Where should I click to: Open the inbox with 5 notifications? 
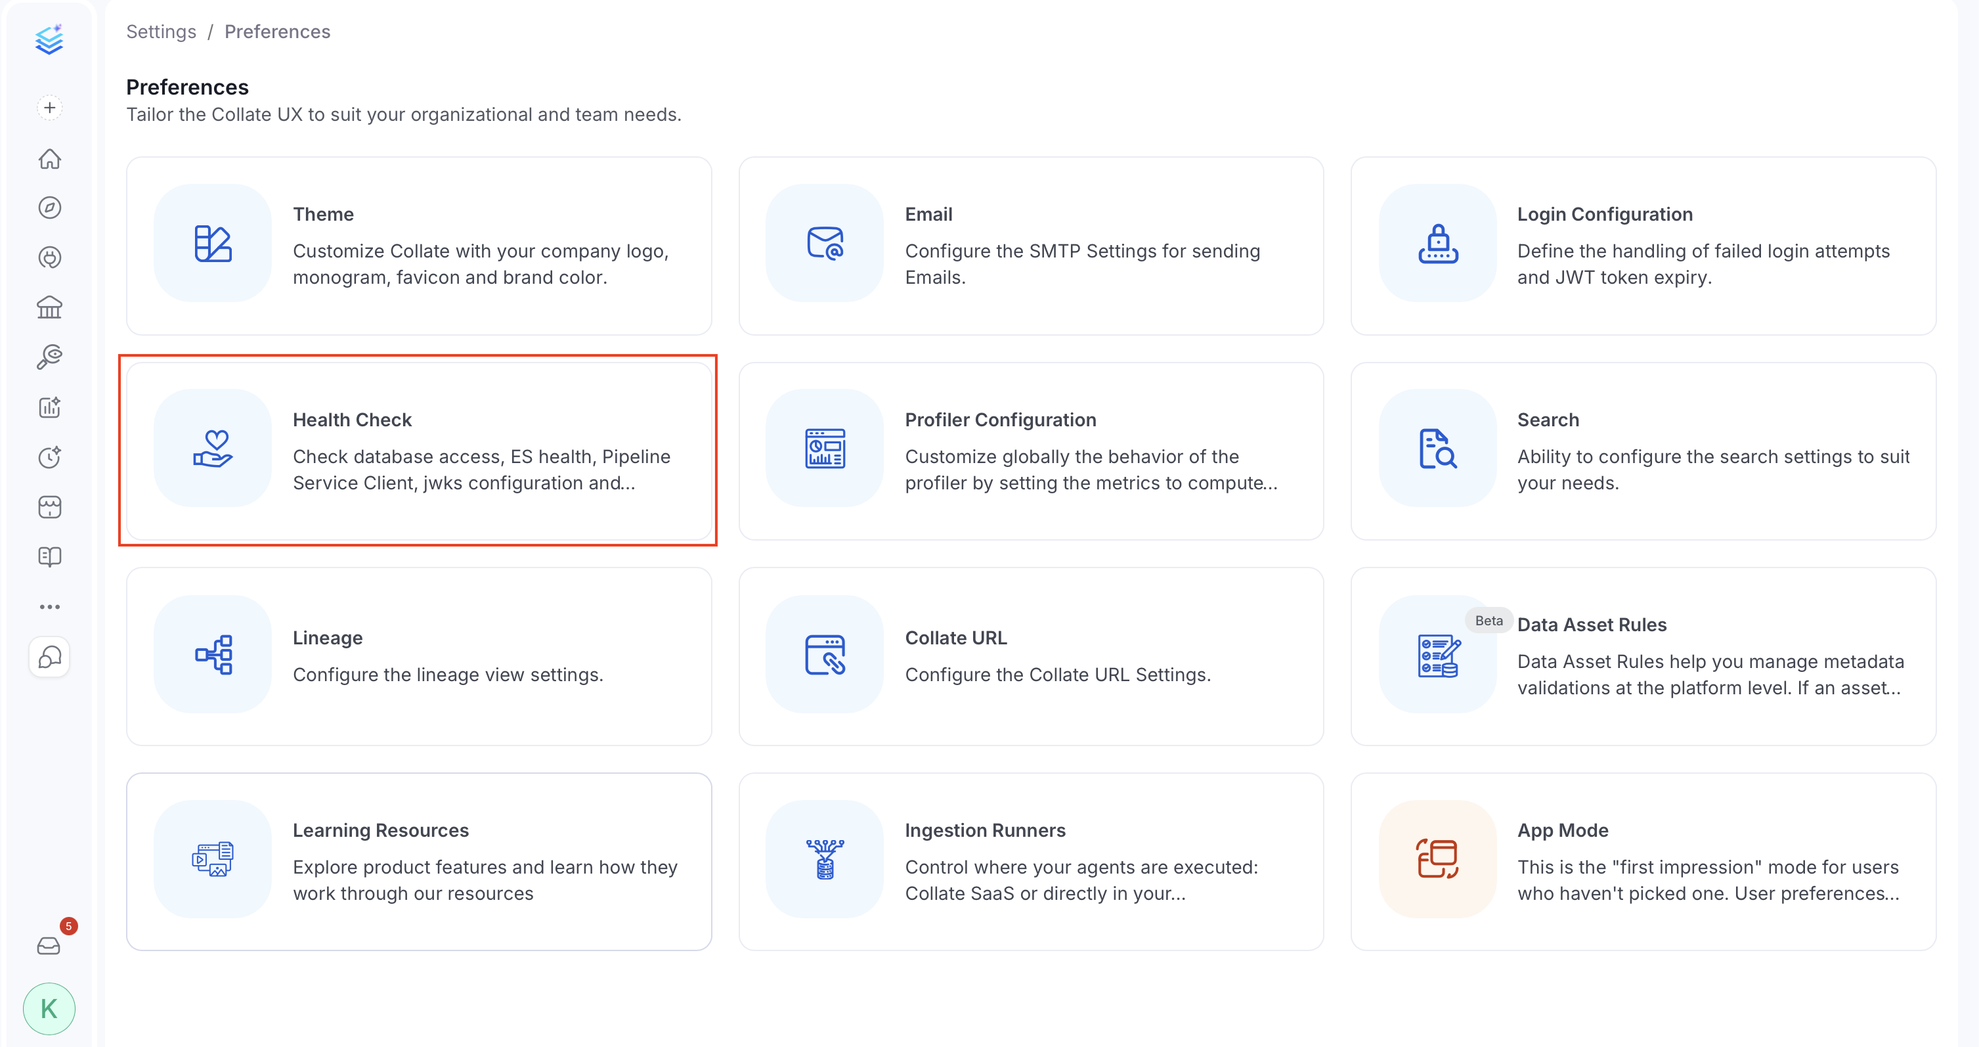tap(49, 946)
